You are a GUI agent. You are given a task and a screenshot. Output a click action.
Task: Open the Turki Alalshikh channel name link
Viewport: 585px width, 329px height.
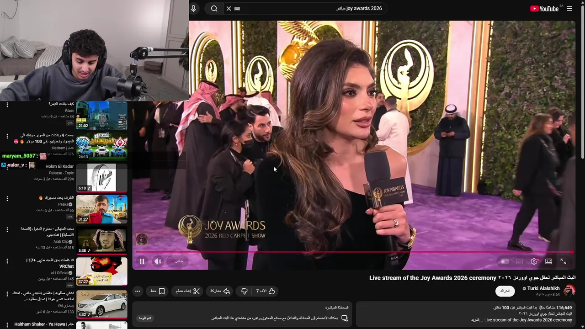coord(543,288)
